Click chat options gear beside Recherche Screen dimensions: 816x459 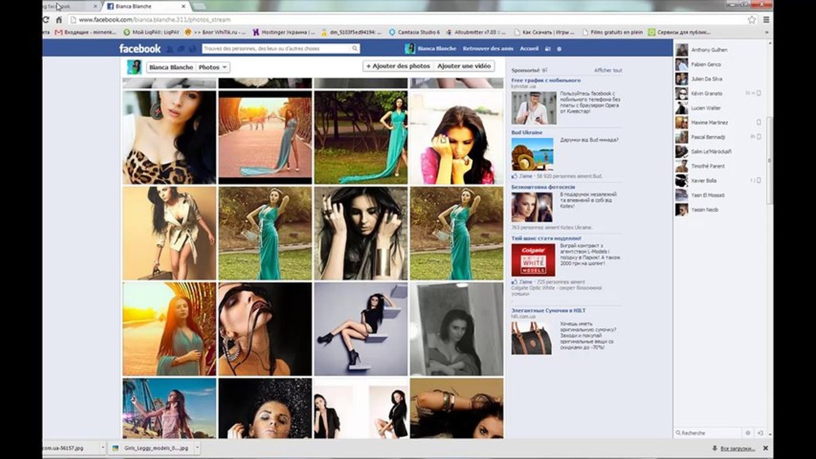coord(748,433)
